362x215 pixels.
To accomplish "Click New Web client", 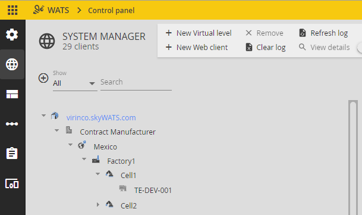I will (x=197, y=48).
